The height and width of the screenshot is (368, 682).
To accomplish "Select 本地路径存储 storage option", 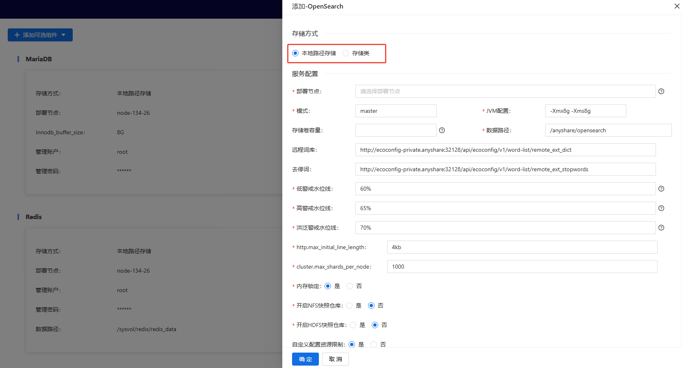I will [295, 53].
